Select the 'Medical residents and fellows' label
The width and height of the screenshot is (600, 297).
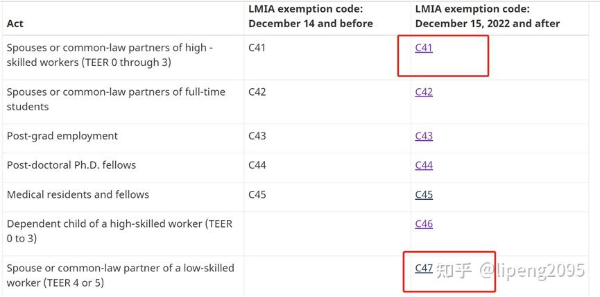(78, 194)
